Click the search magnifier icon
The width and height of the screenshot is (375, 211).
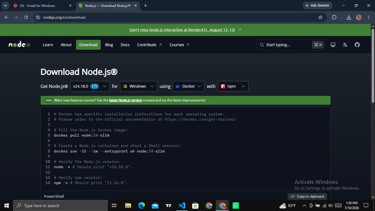point(262,45)
